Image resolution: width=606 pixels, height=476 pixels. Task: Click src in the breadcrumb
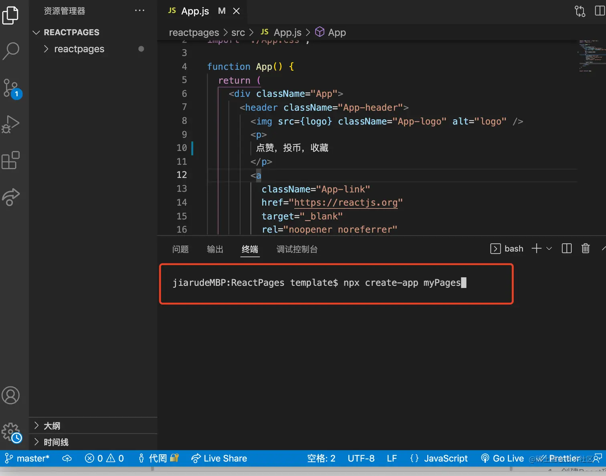[x=238, y=32]
